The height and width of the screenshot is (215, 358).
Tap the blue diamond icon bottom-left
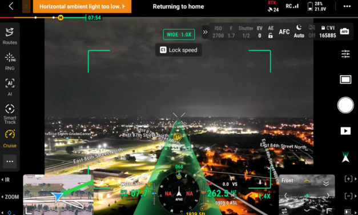point(9,213)
